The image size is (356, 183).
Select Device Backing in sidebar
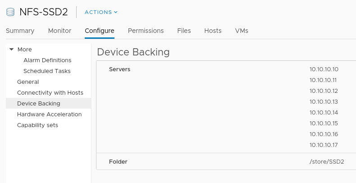(x=39, y=103)
